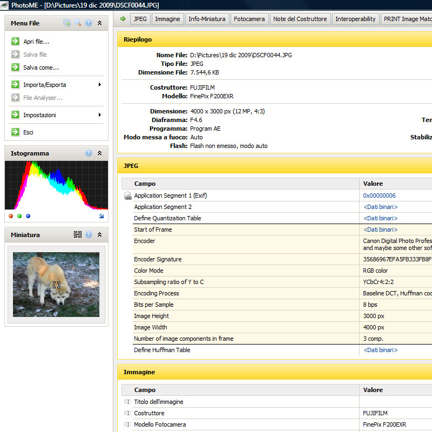Click the edit icon beside Modello Fotocamera
432x432 pixels.
(127, 424)
